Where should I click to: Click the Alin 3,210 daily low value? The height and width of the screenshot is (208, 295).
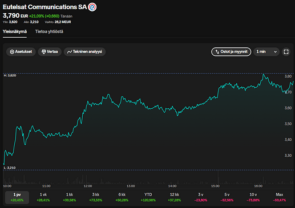click(x=31, y=22)
